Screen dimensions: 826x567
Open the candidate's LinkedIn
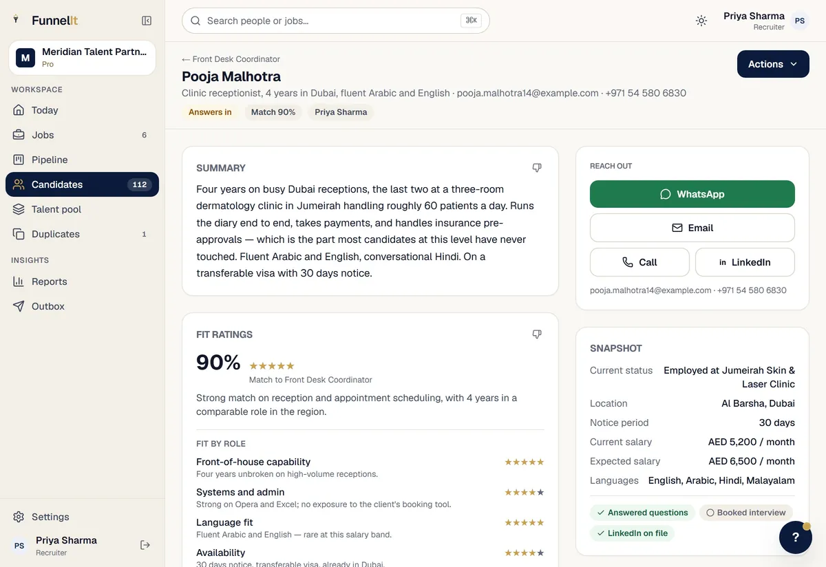(745, 262)
